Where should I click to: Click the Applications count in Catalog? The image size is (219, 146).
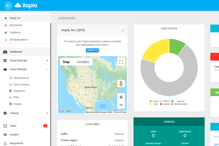point(185,135)
